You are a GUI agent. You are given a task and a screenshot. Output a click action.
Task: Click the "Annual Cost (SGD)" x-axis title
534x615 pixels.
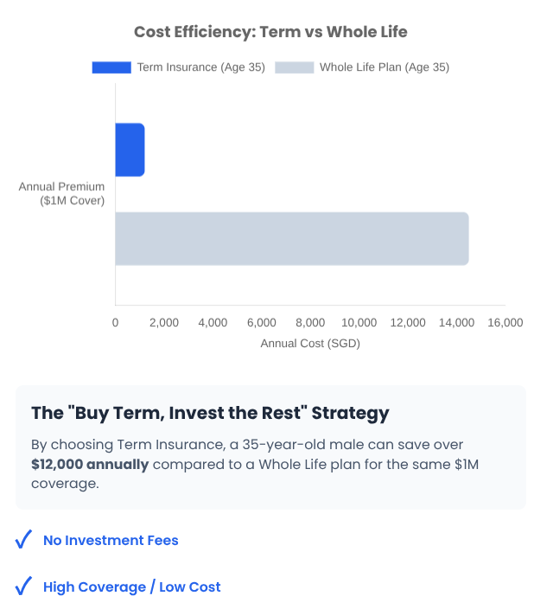click(310, 343)
